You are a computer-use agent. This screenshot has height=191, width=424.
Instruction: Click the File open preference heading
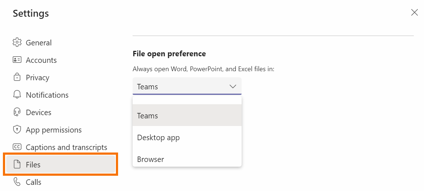click(169, 53)
